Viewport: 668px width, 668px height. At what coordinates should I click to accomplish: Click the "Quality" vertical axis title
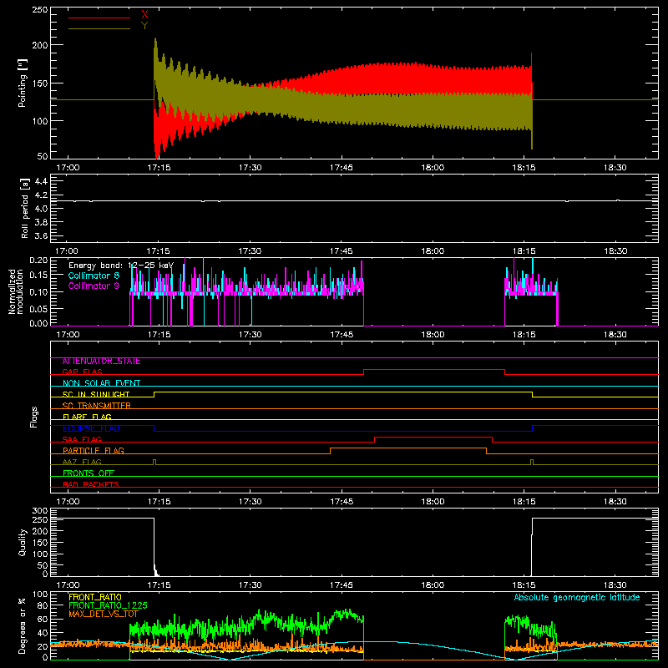pyautogui.click(x=23, y=542)
